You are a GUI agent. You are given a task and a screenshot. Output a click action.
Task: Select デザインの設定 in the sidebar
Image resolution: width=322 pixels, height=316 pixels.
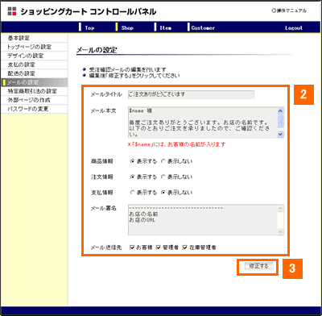[34, 56]
